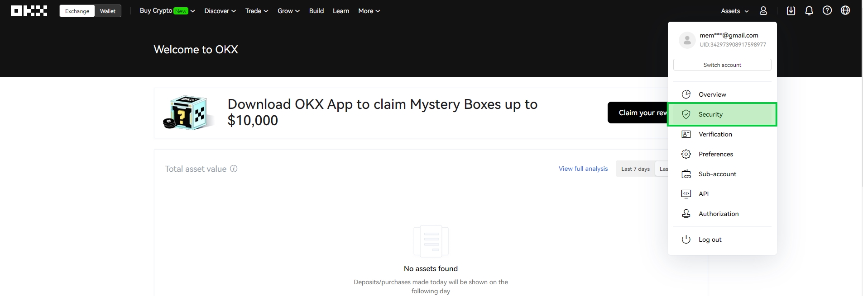Click the Log out power icon
This screenshot has width=863, height=296.
pos(686,240)
